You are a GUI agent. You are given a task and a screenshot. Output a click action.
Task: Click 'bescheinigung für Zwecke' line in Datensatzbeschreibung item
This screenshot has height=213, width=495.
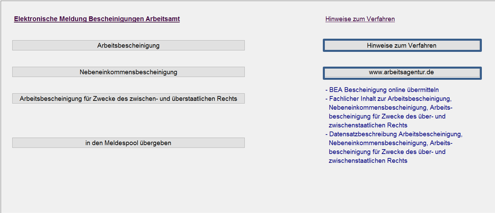tap(387, 152)
